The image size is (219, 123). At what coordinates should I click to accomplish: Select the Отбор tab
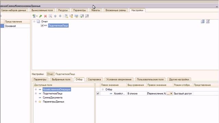(79, 79)
